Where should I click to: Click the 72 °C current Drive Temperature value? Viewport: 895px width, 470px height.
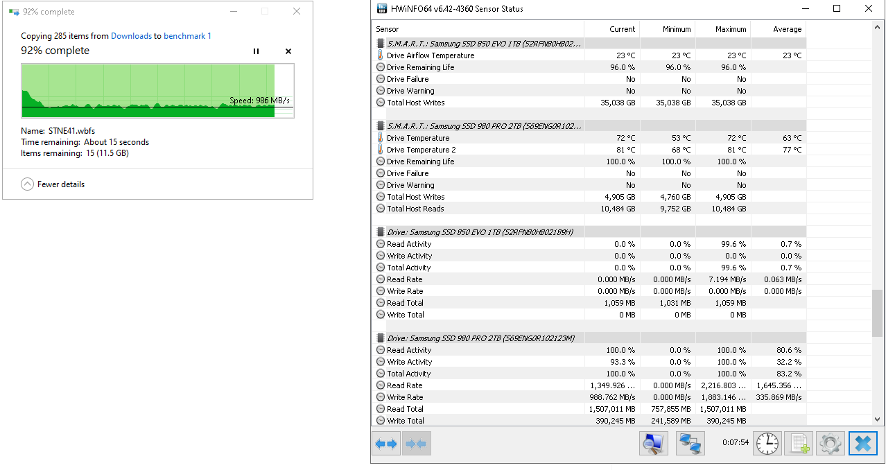(x=626, y=138)
